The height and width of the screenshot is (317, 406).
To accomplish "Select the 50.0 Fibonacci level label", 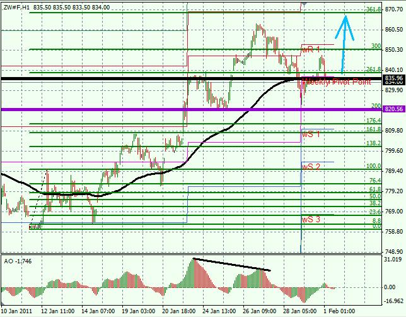I will tap(375, 196).
